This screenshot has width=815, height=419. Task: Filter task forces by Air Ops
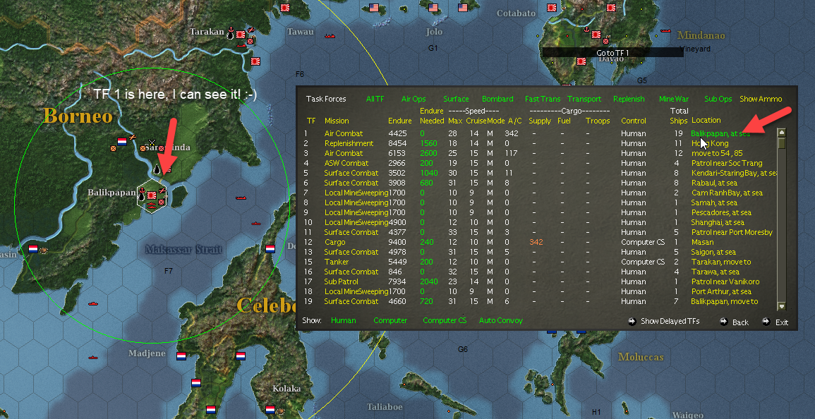413,99
